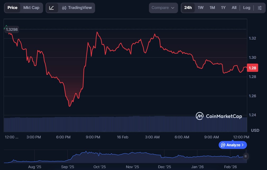The height and width of the screenshot is (170, 267).
Task: Select the 1Y time range tab
Action: click(223, 8)
